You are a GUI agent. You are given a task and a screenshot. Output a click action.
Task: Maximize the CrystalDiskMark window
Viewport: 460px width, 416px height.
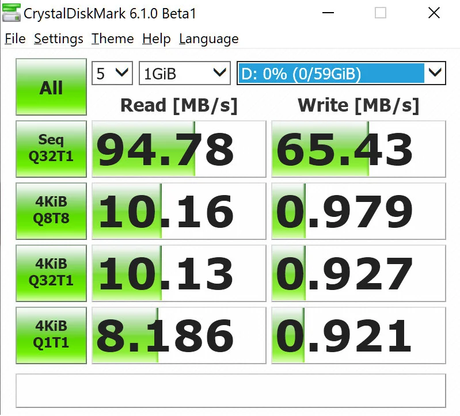[x=381, y=13]
